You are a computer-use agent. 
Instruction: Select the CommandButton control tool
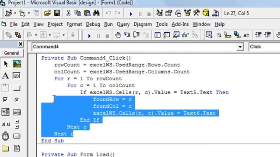coord(17,88)
